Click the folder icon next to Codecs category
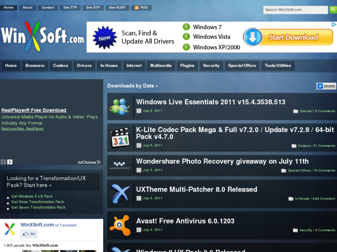The width and height of the screenshot is (337, 252). [x=294, y=146]
